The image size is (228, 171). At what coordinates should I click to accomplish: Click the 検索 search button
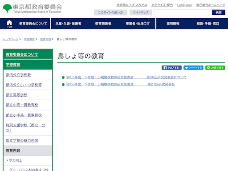tap(219, 12)
